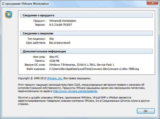Click the 'Copyright © 1998-2012' text
The height and width of the screenshot is (119, 160).
(32, 78)
